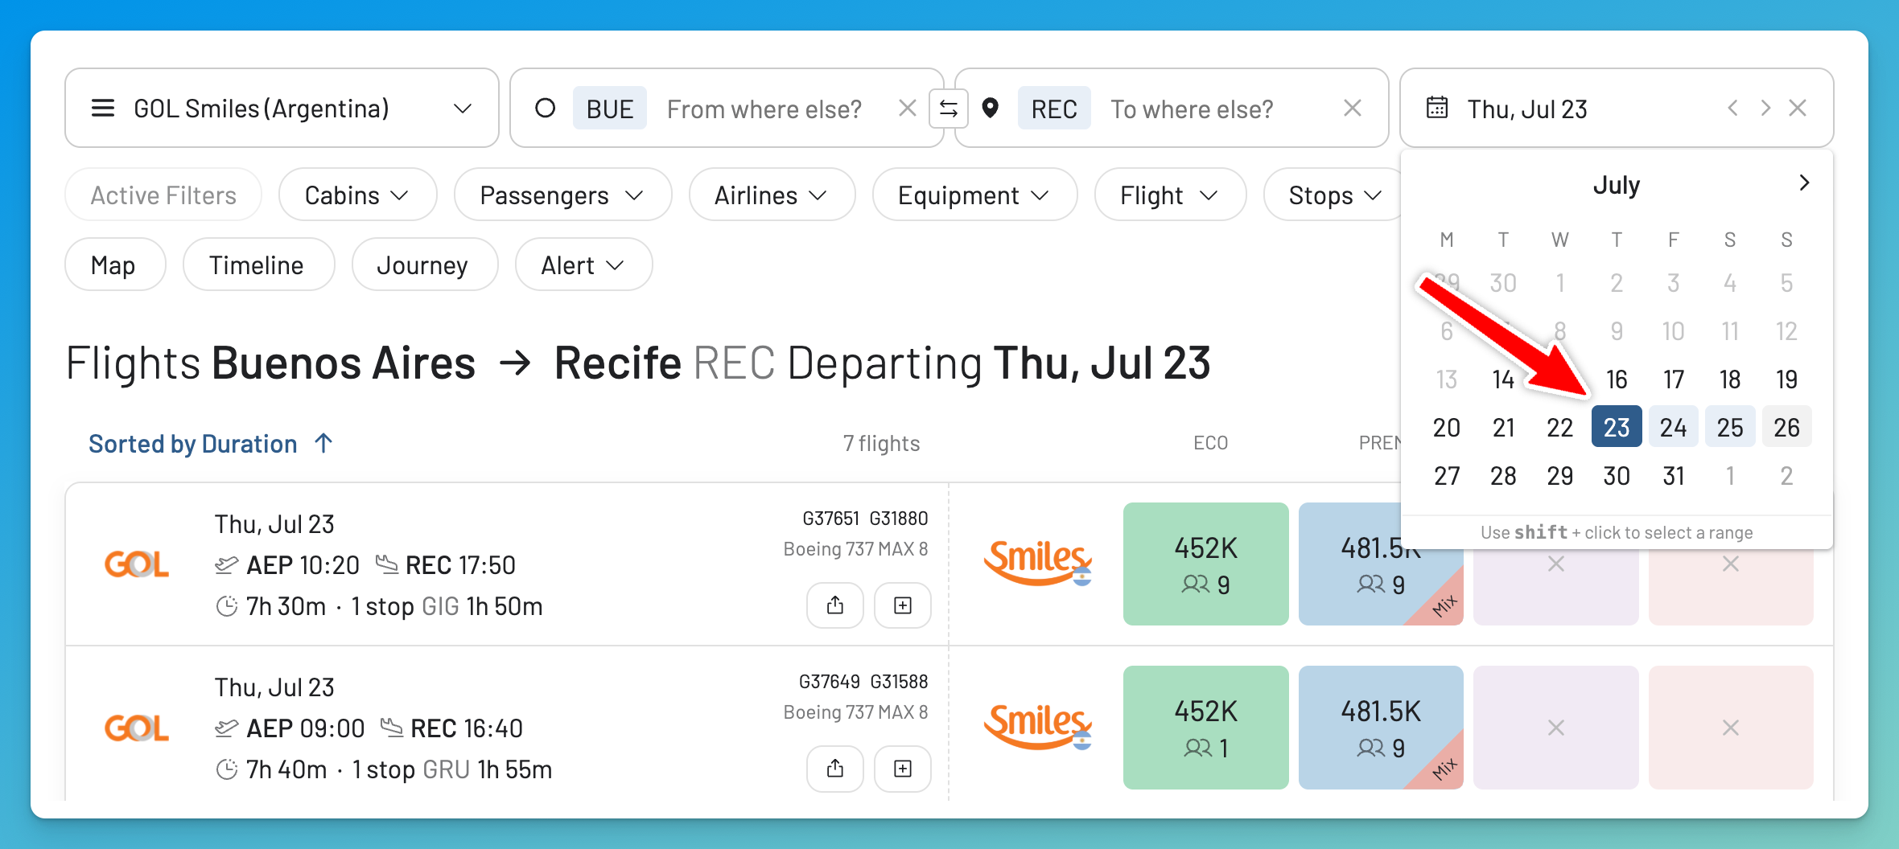Open the Airlines filter dropdown
The image size is (1899, 849).
pyautogui.click(x=772, y=195)
